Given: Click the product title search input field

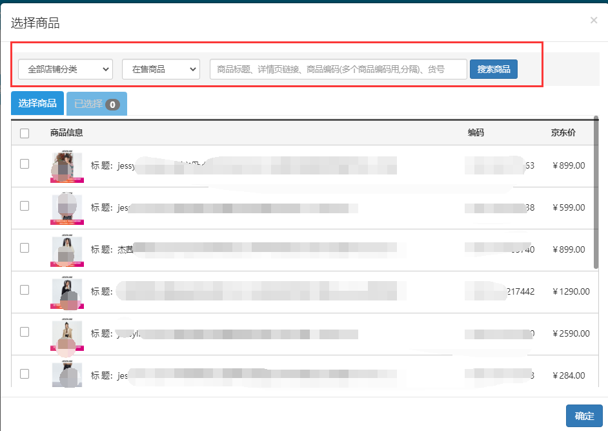Looking at the screenshot, I should tap(338, 69).
